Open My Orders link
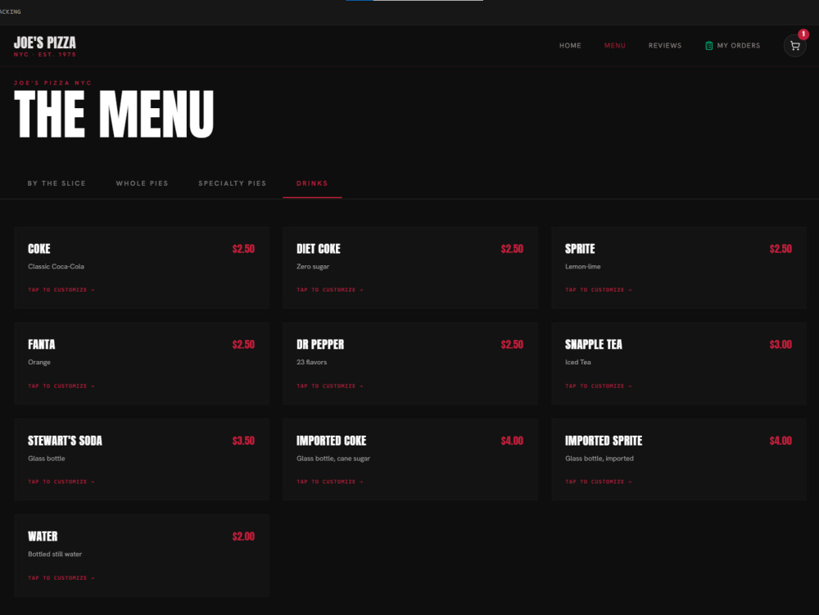The image size is (819, 615). pyautogui.click(x=732, y=46)
